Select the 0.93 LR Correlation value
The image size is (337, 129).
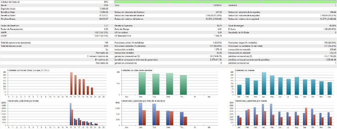(x=220, y=33)
